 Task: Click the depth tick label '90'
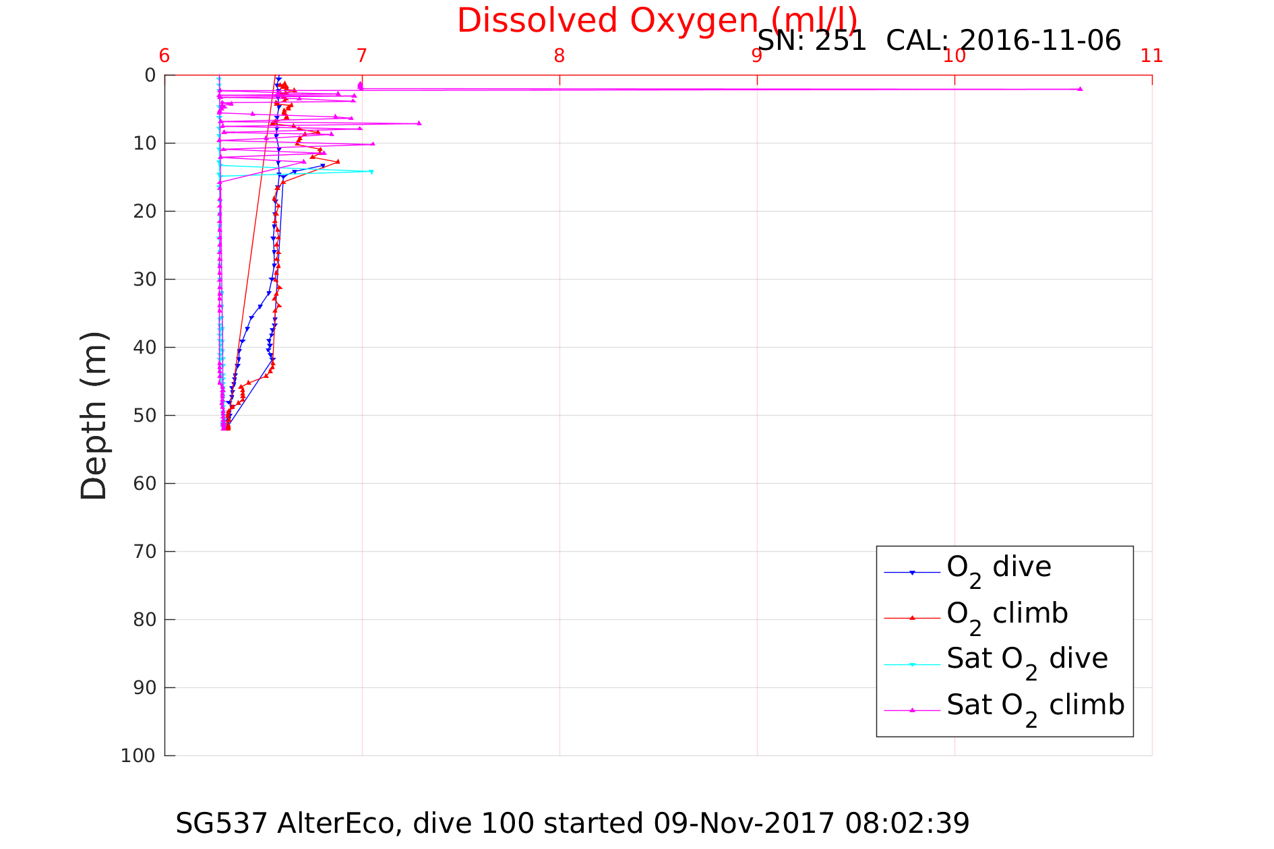[145, 688]
